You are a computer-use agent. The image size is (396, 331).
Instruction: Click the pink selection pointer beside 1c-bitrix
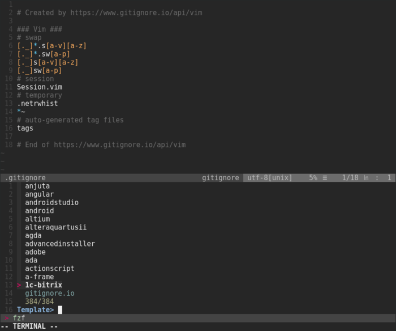click(x=19, y=285)
